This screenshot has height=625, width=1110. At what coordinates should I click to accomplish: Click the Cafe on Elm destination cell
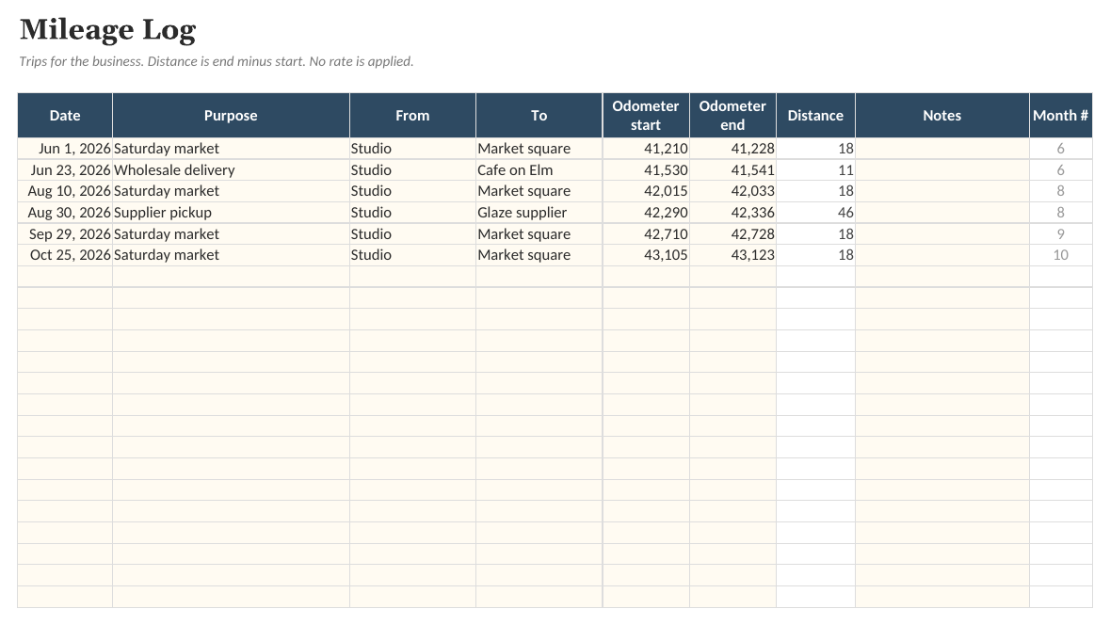click(x=539, y=169)
